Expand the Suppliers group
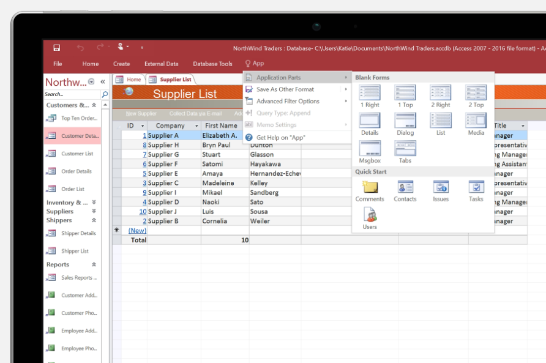546x363 pixels. [x=94, y=211]
